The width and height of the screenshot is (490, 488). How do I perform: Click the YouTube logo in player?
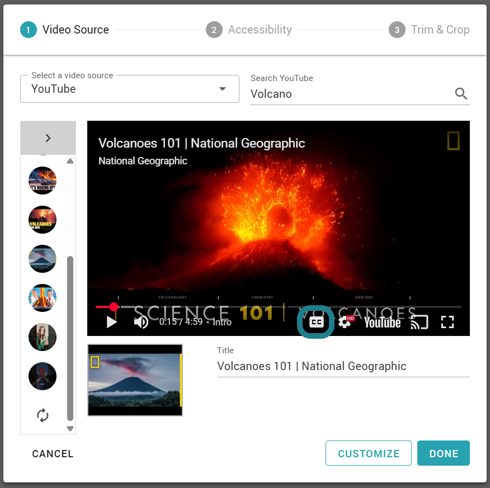point(382,323)
